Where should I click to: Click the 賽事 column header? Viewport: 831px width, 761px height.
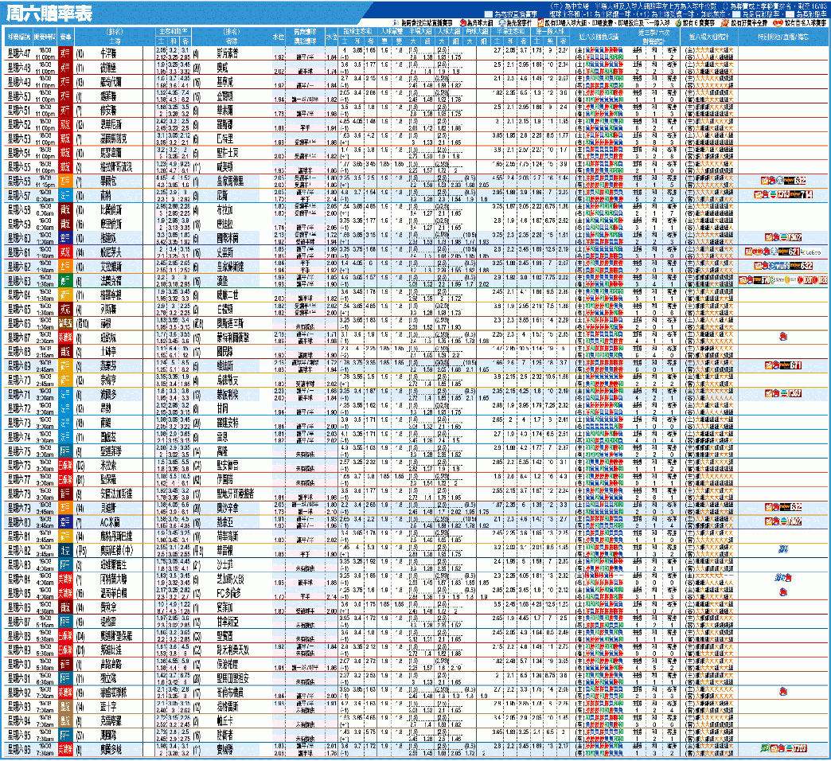click(x=66, y=37)
